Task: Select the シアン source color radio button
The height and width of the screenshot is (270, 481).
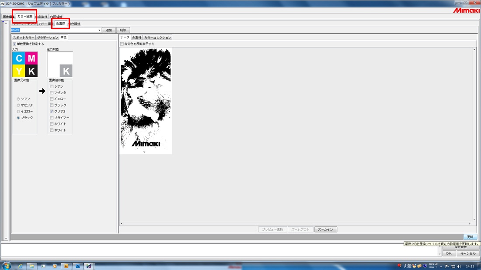Action: coord(18,99)
